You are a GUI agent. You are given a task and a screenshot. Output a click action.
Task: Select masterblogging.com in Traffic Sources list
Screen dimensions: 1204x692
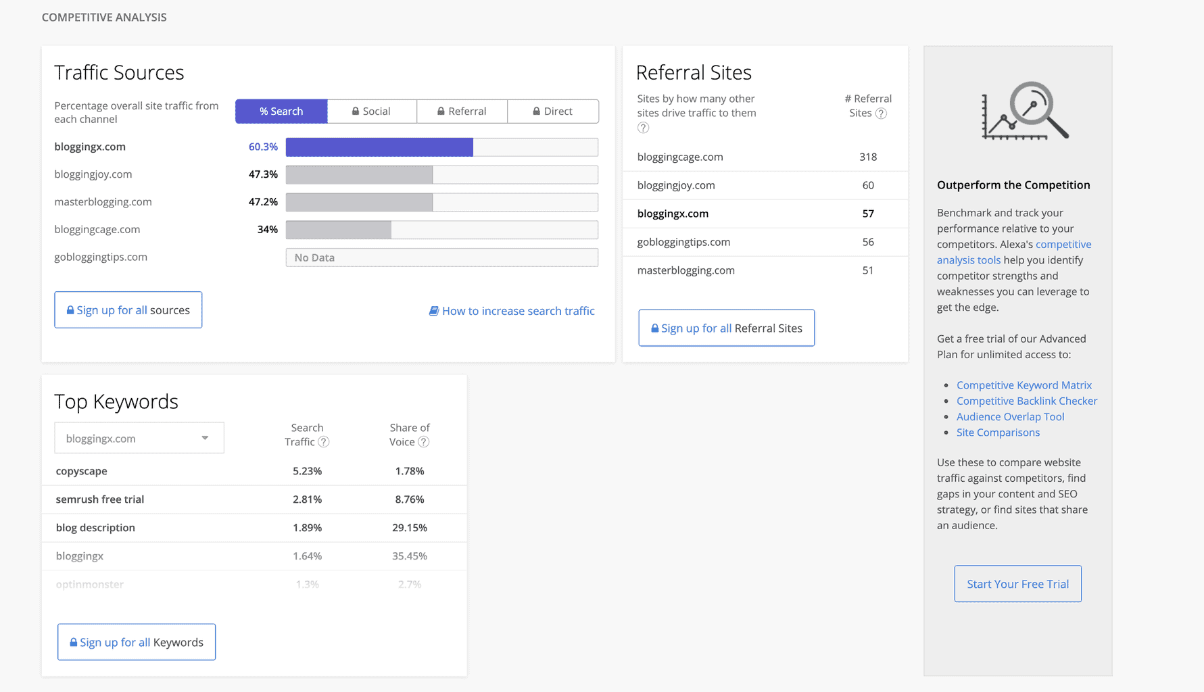[103, 202]
